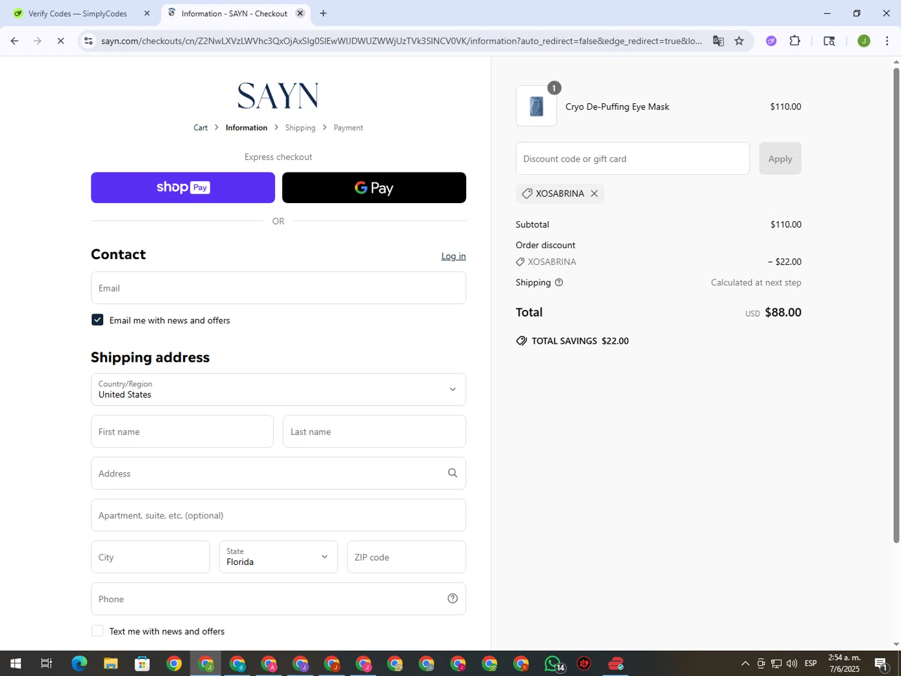Image resolution: width=901 pixels, height=676 pixels.
Task: Click the browser back arrow
Action: (14, 41)
